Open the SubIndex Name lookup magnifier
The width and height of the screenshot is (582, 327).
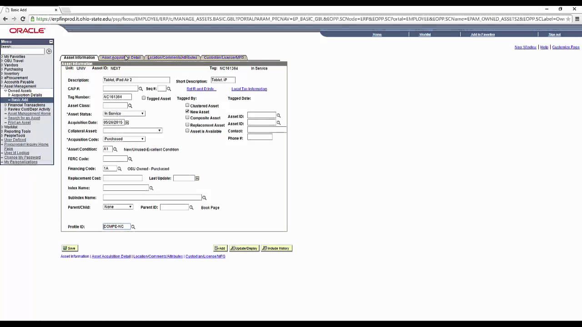(204, 198)
